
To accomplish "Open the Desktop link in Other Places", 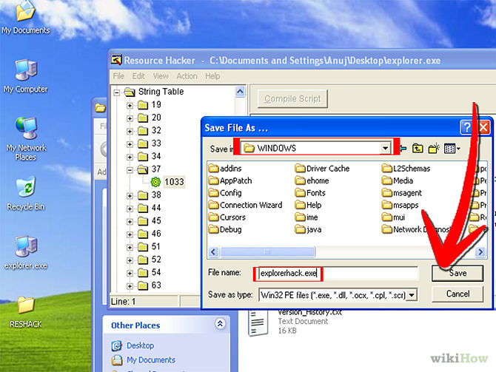I will (x=140, y=345).
